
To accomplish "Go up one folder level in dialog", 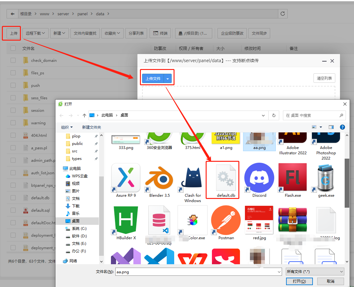I will click(84, 116).
